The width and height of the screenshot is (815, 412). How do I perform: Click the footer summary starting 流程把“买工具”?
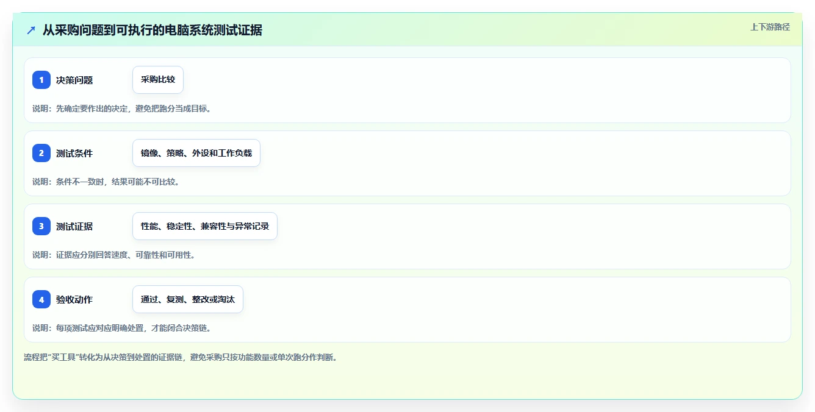[x=181, y=357]
